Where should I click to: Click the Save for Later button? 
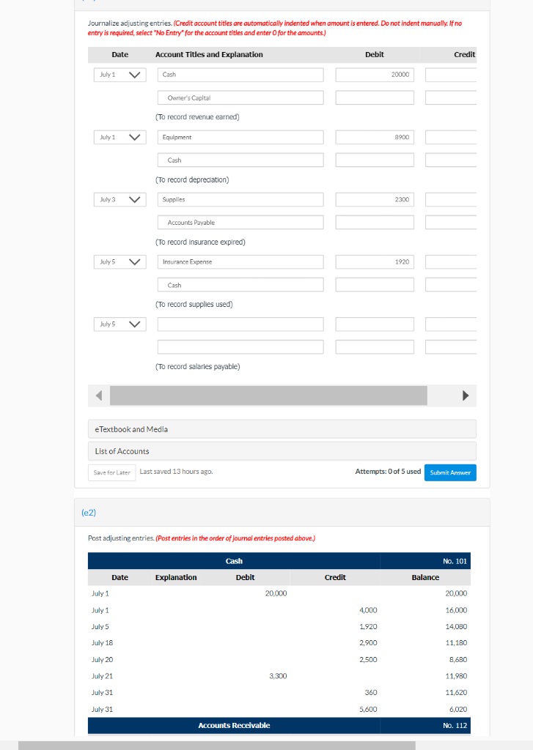point(112,472)
